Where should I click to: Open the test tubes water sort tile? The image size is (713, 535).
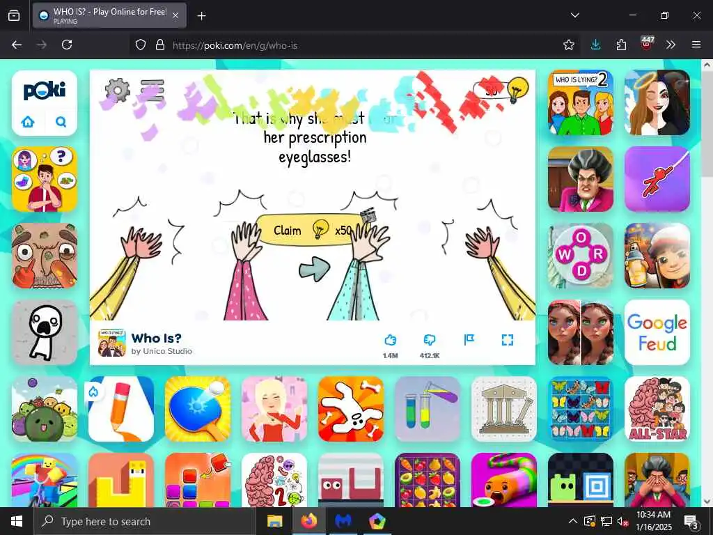pyautogui.click(x=428, y=408)
